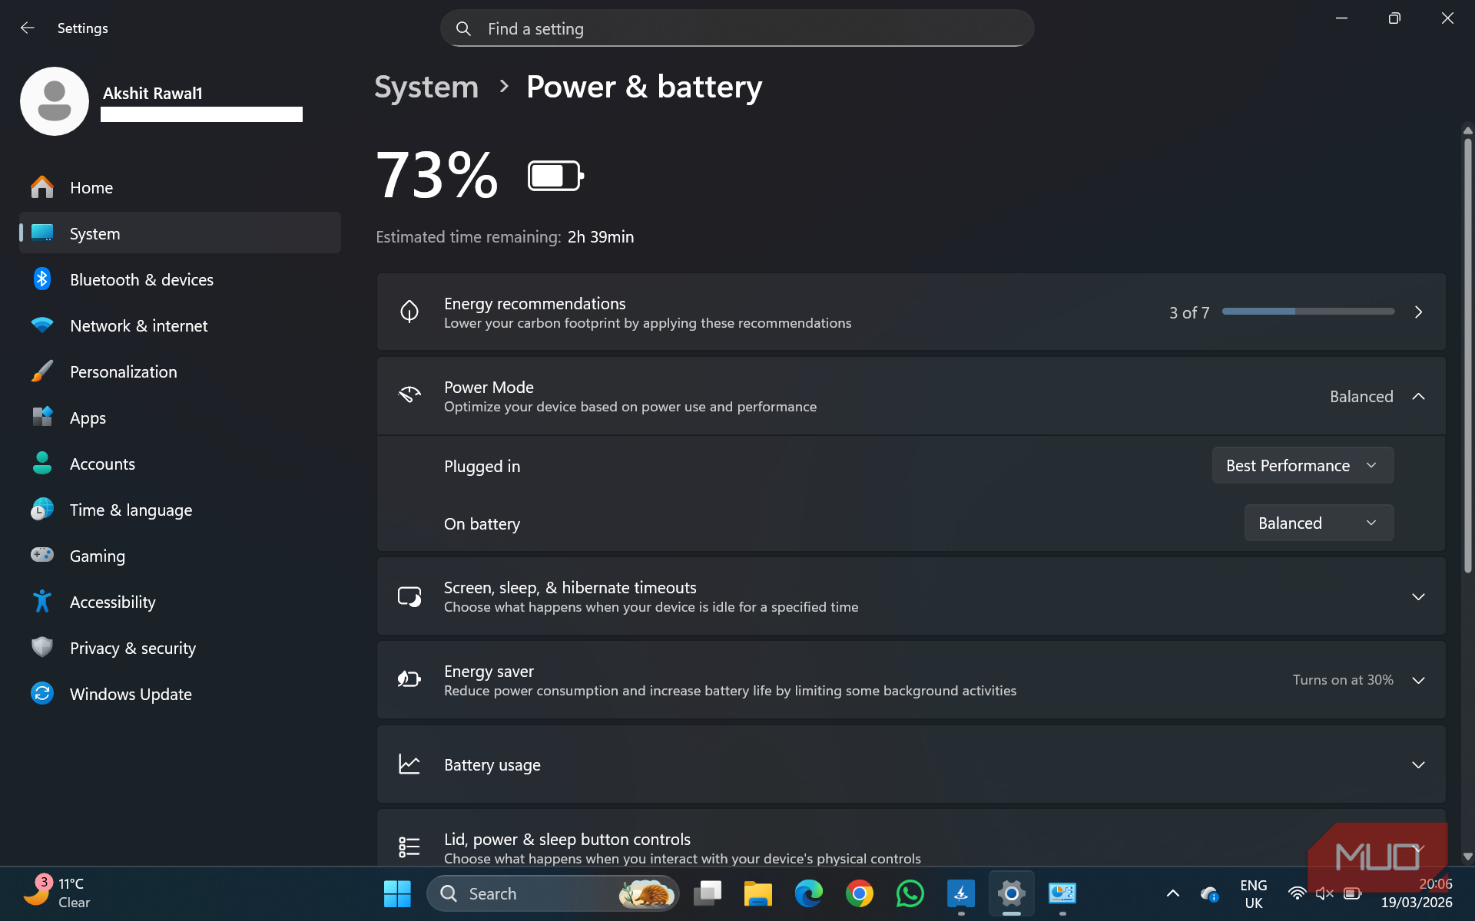The height and width of the screenshot is (921, 1475).
Task: Expand the Battery usage section
Action: (x=1418, y=765)
